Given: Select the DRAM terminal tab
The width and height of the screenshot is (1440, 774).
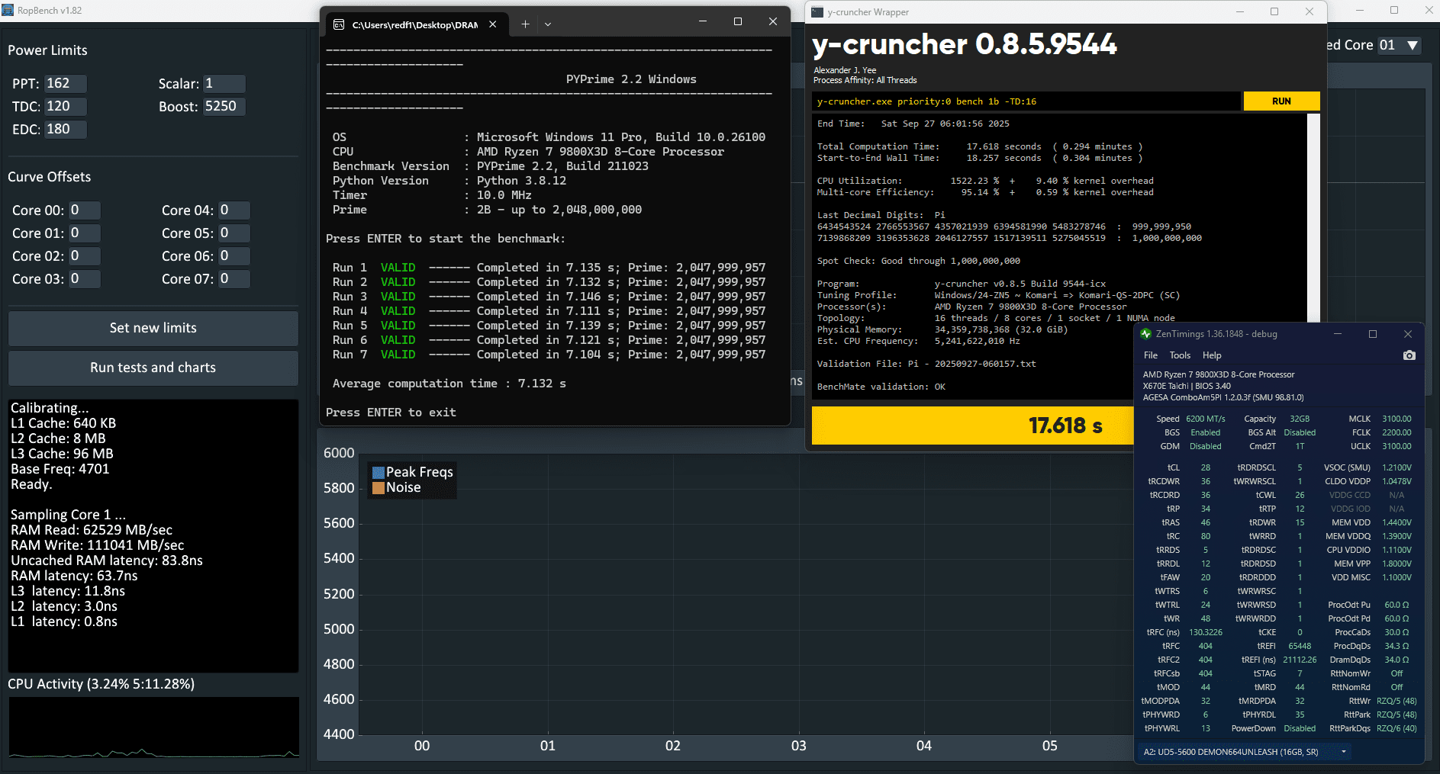Looking at the screenshot, I should (416, 24).
